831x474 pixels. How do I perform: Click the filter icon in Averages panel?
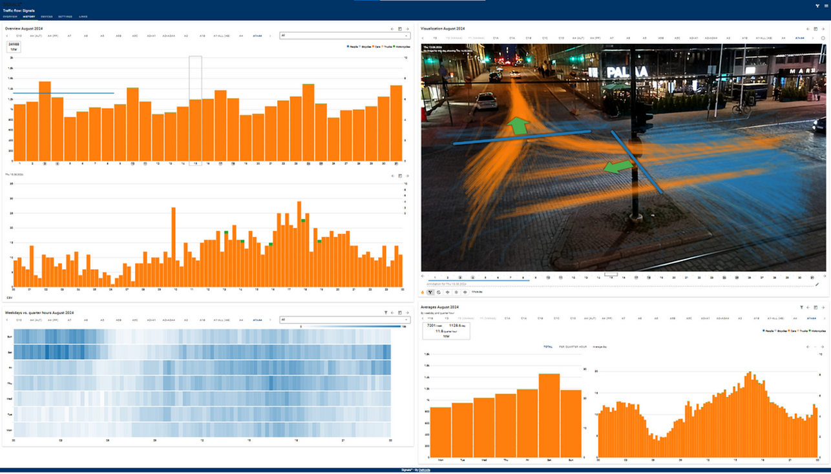point(801,307)
